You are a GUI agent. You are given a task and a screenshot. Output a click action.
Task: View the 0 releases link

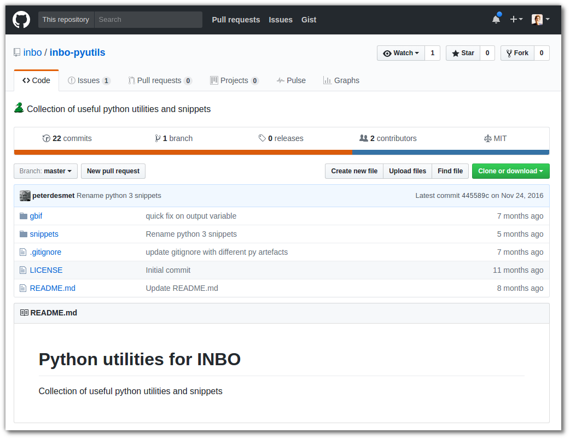[x=281, y=138]
